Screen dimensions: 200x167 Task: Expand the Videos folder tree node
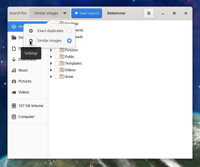coord(51,70)
